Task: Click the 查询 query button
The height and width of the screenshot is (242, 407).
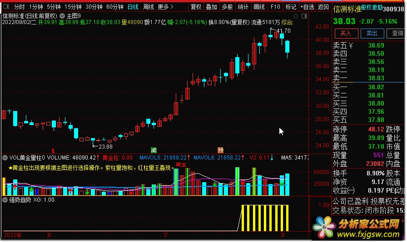Action: click(x=397, y=34)
